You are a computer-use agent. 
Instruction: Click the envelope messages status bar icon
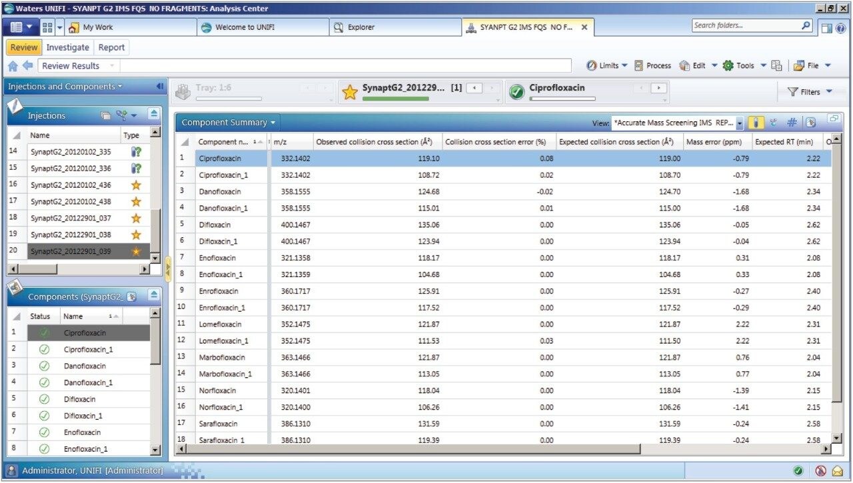(x=838, y=470)
